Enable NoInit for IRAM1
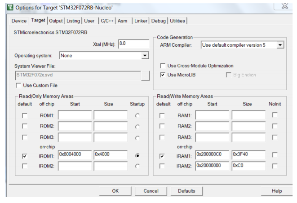Screen dimensions: 297x203 pos(275,154)
